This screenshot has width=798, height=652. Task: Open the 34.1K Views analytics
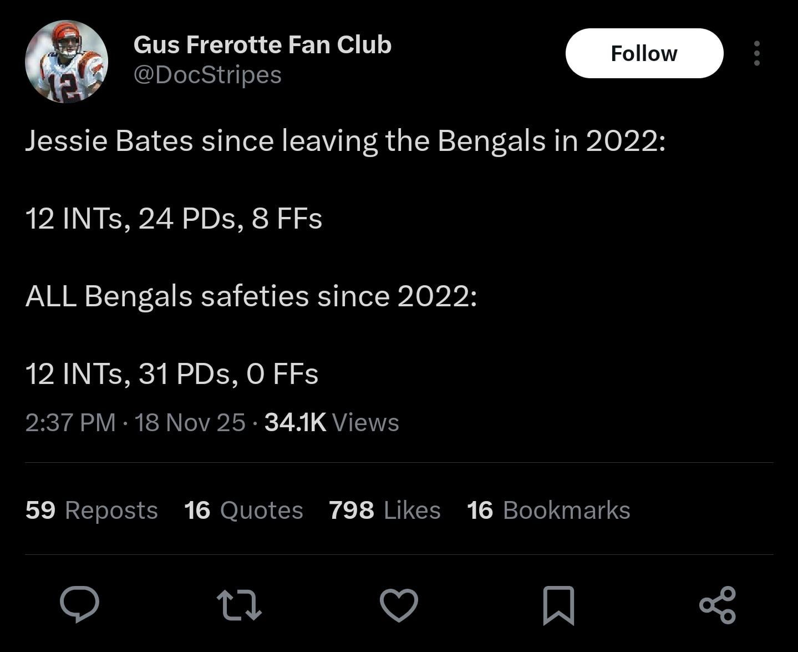coord(332,422)
